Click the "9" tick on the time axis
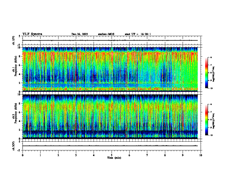 (x=183, y=155)
